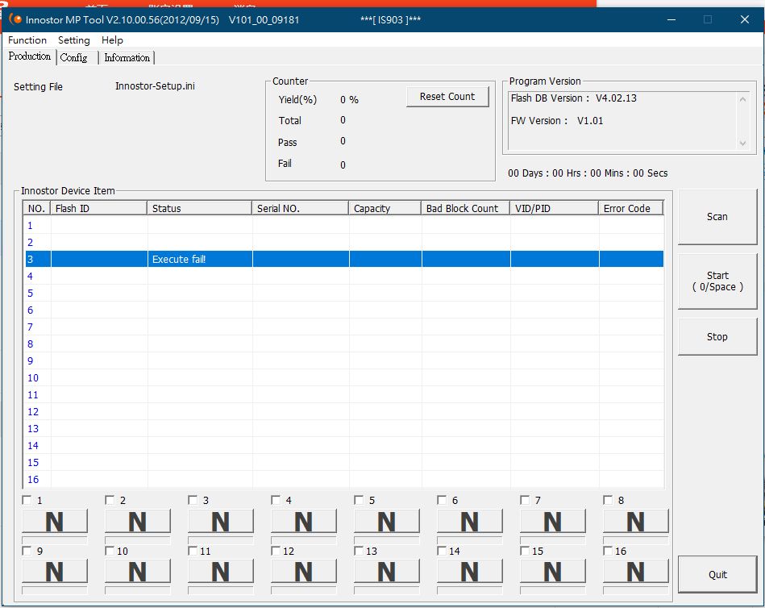This screenshot has height=608, width=765.
Task: Select the row showing Execute fail!
Action: (x=344, y=259)
